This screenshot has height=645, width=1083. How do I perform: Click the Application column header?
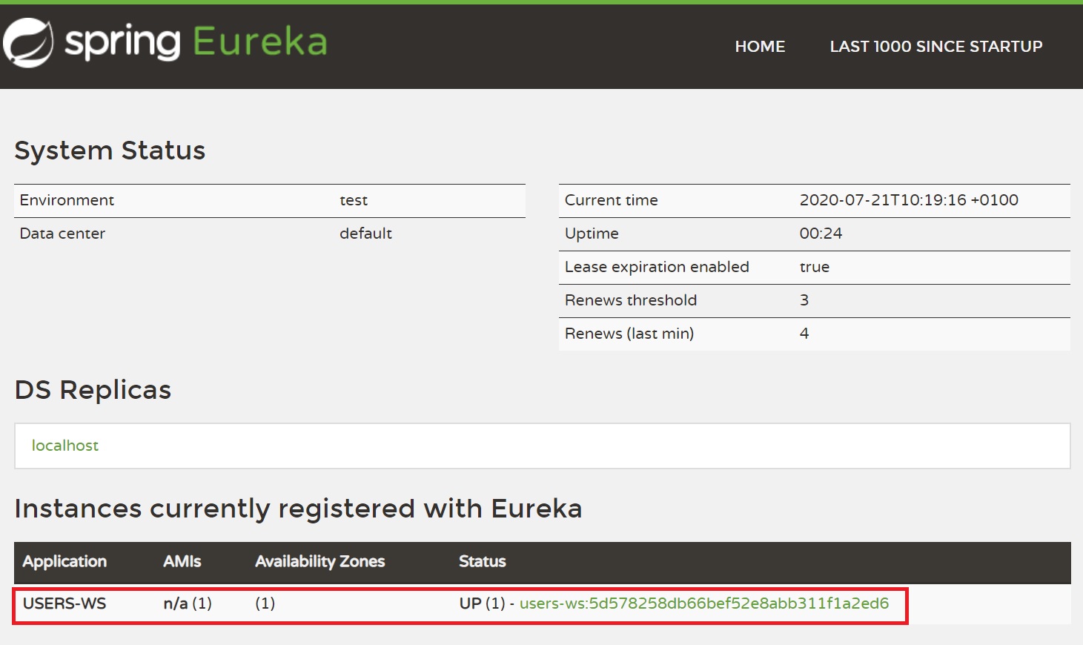[x=64, y=562]
